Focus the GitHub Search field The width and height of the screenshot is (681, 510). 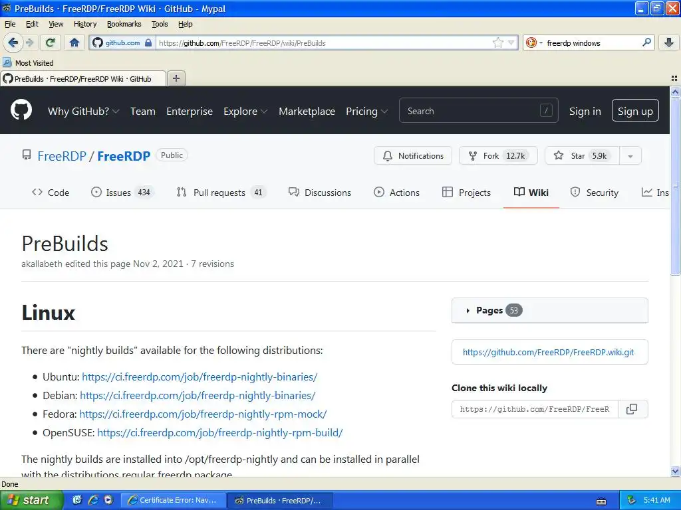478,111
